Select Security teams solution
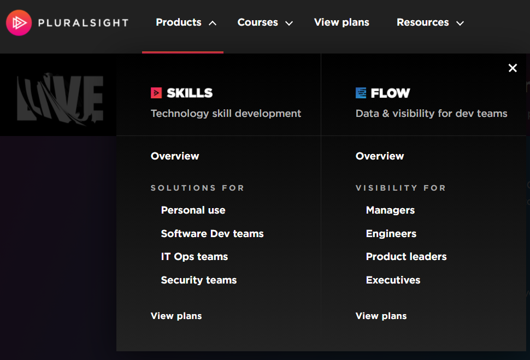The image size is (530, 360). (x=199, y=280)
